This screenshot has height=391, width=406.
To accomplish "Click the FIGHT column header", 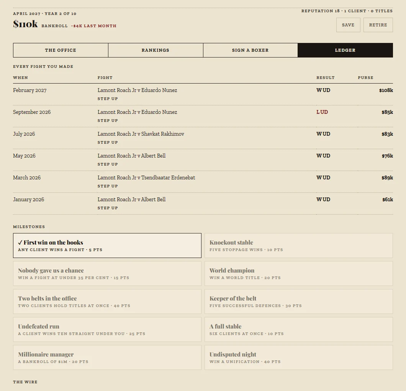I will click(105, 77).
